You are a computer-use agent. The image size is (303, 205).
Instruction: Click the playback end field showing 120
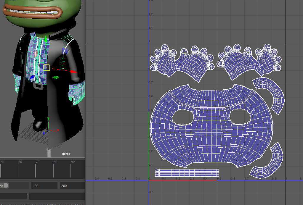44,186
